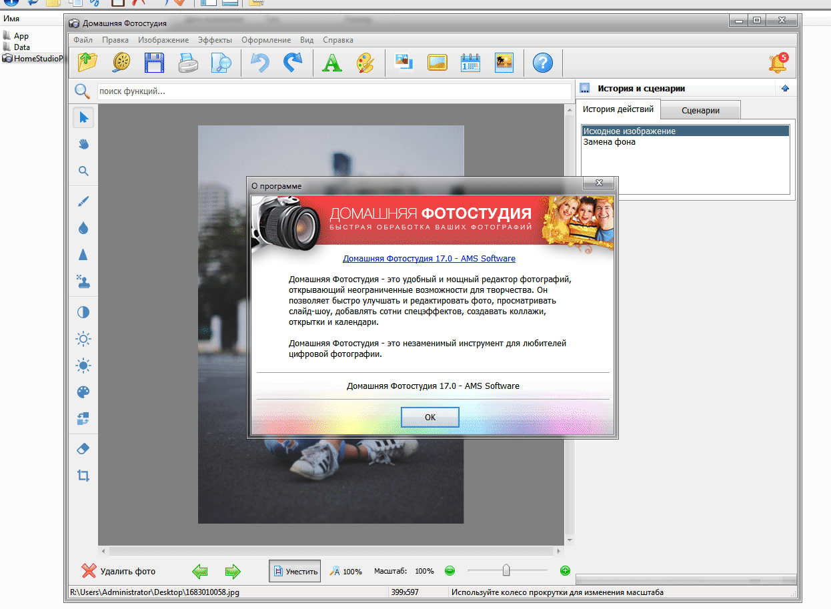Click the picture frame toolbar icon
Viewport: 831px width, 609px height.
(437, 63)
